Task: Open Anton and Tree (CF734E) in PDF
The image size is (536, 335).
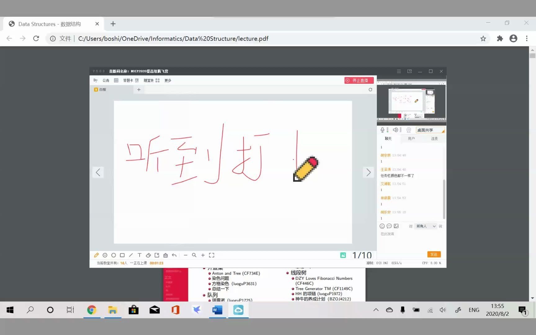Action: point(236,273)
